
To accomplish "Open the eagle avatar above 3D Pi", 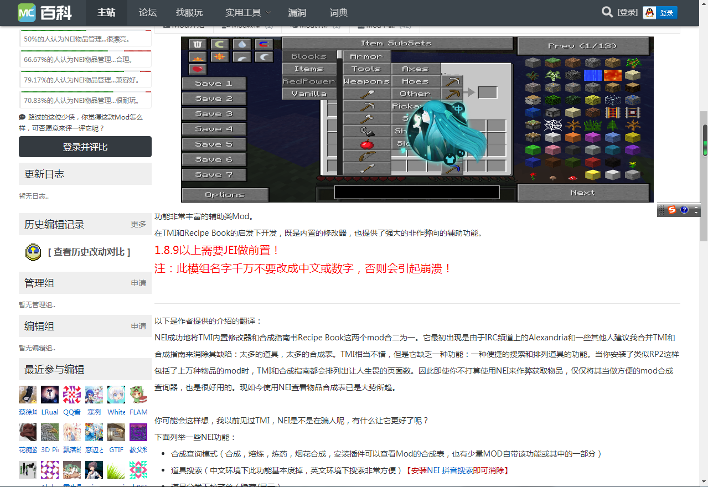I will click(50, 432).
